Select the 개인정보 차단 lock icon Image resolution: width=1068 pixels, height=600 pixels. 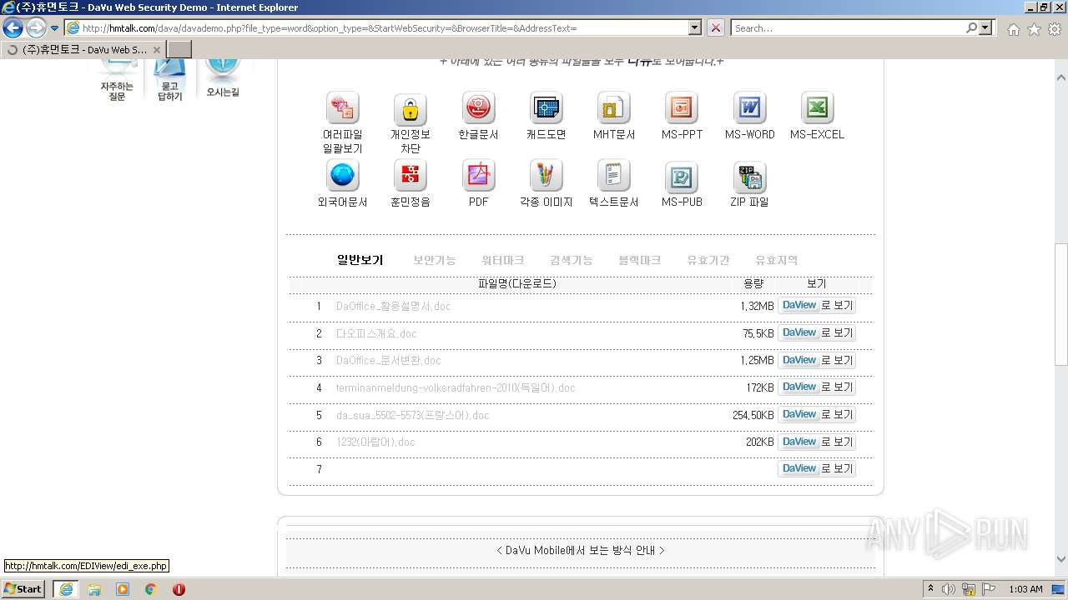tap(410, 108)
